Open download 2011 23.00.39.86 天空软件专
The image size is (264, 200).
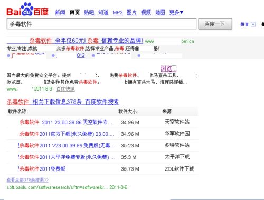(66, 122)
